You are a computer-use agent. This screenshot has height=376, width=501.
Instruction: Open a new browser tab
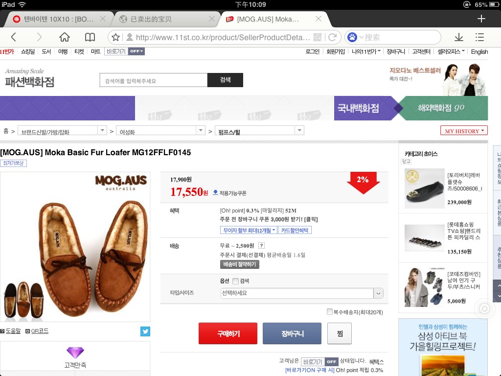click(481, 19)
